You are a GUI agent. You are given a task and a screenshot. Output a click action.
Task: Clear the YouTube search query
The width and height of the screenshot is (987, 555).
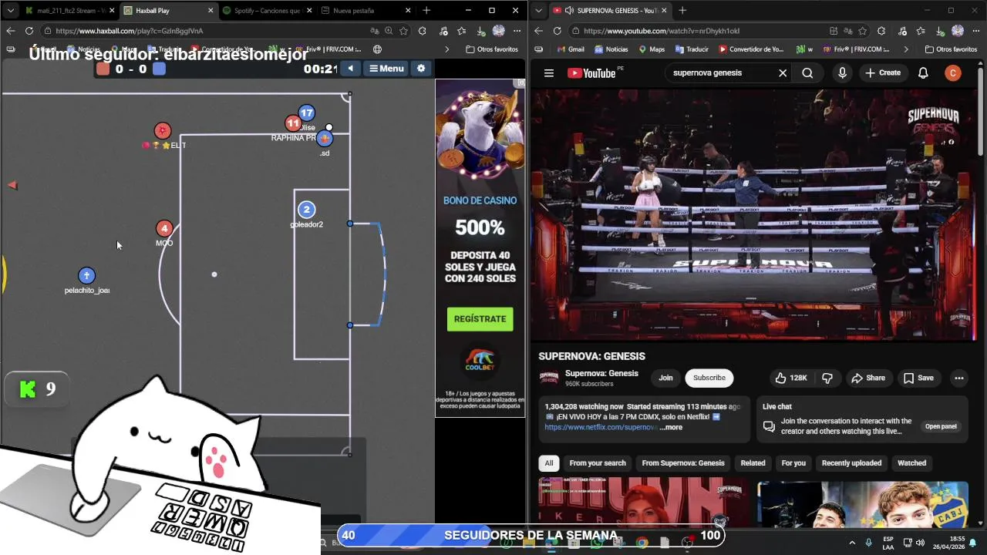click(x=783, y=73)
